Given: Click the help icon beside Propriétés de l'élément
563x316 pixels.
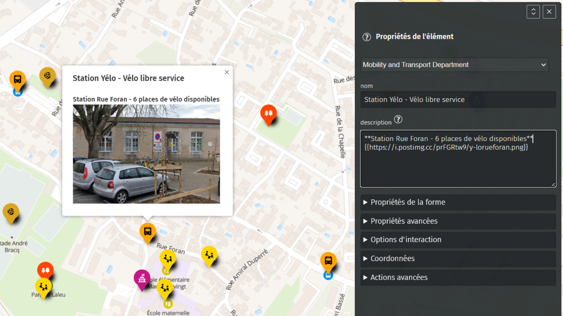Looking at the screenshot, I should [x=367, y=37].
